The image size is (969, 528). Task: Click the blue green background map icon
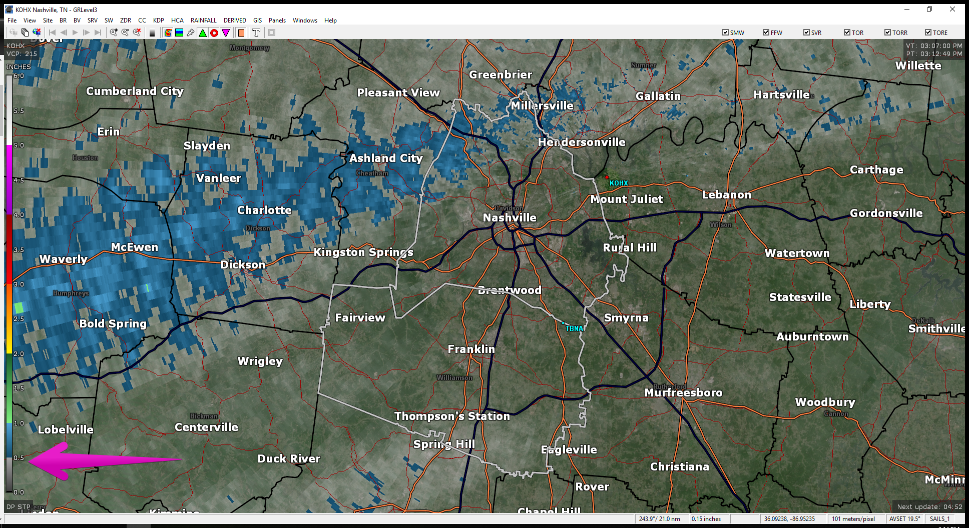[179, 32]
